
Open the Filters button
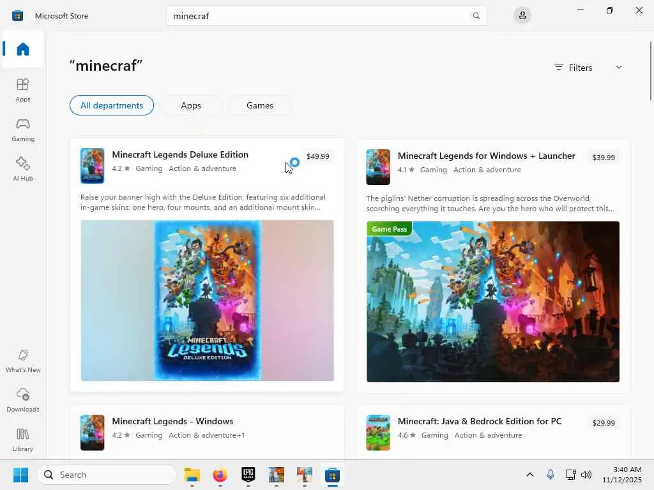pyautogui.click(x=574, y=68)
